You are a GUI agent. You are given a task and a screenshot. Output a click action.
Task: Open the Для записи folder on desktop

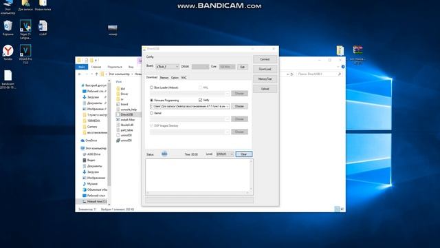pos(25,6)
